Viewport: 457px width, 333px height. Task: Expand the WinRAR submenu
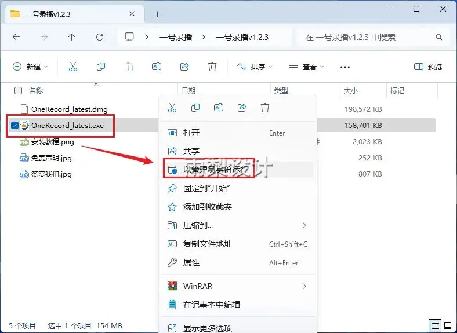(304, 286)
